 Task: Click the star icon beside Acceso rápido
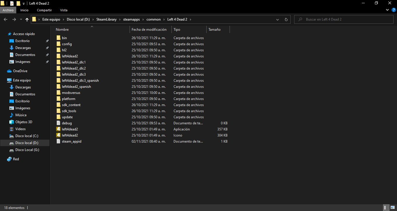pyautogui.click(x=9, y=34)
